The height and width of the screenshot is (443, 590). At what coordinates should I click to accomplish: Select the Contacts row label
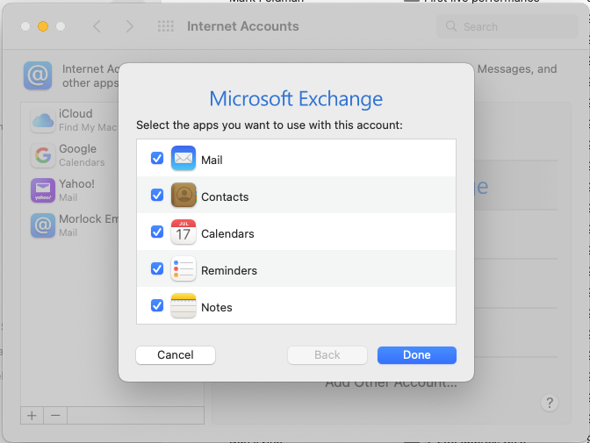tap(225, 197)
